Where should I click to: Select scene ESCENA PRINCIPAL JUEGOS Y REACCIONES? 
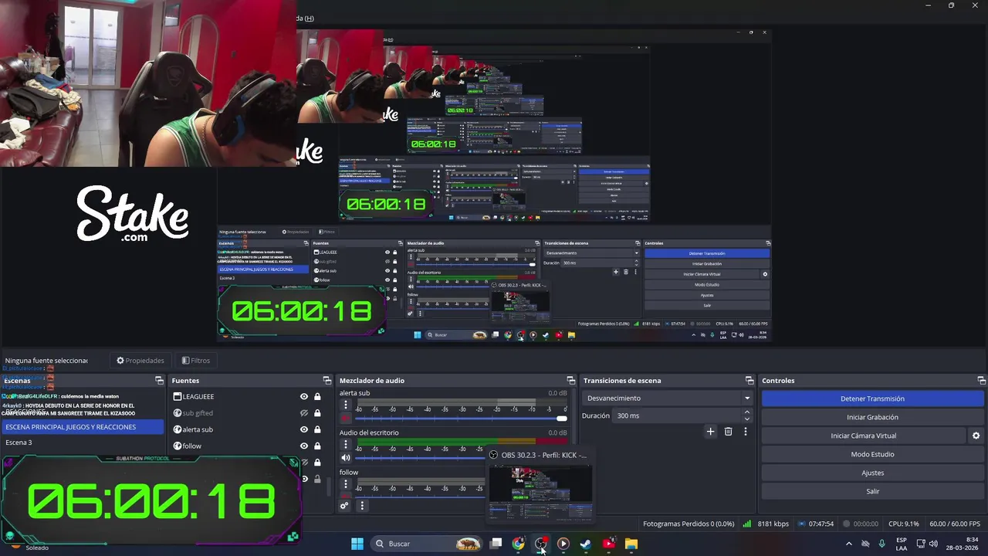point(83,427)
